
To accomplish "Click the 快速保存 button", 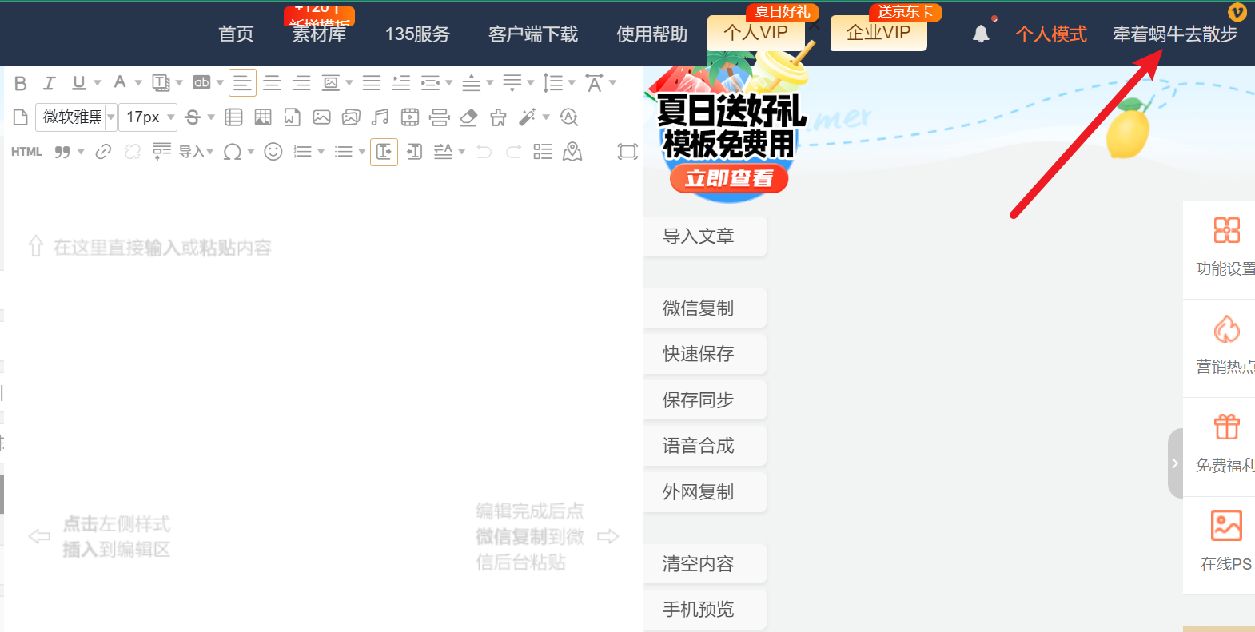I will (705, 354).
